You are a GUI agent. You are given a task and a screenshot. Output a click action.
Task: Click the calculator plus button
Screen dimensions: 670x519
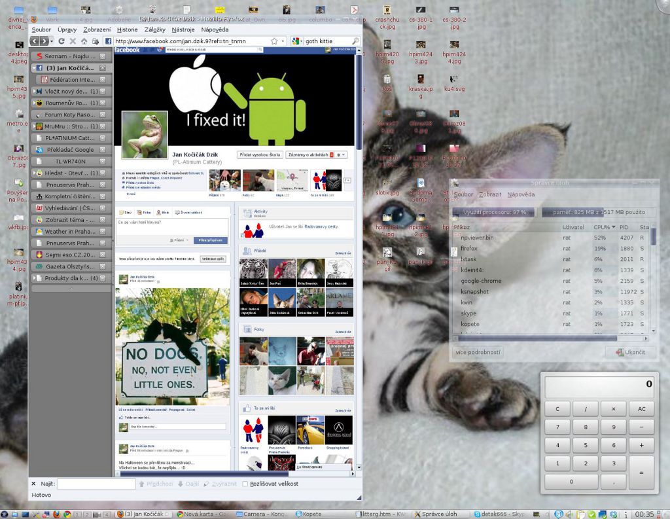641,445
